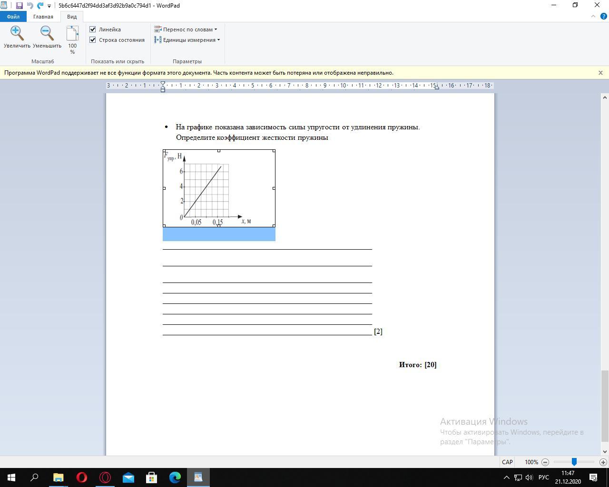The height and width of the screenshot is (487, 609).
Task: Collapse the ribbon using the chevron
Action: tap(593, 16)
